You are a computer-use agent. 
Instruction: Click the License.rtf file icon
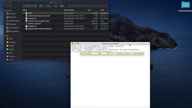click(x=26, y=18)
